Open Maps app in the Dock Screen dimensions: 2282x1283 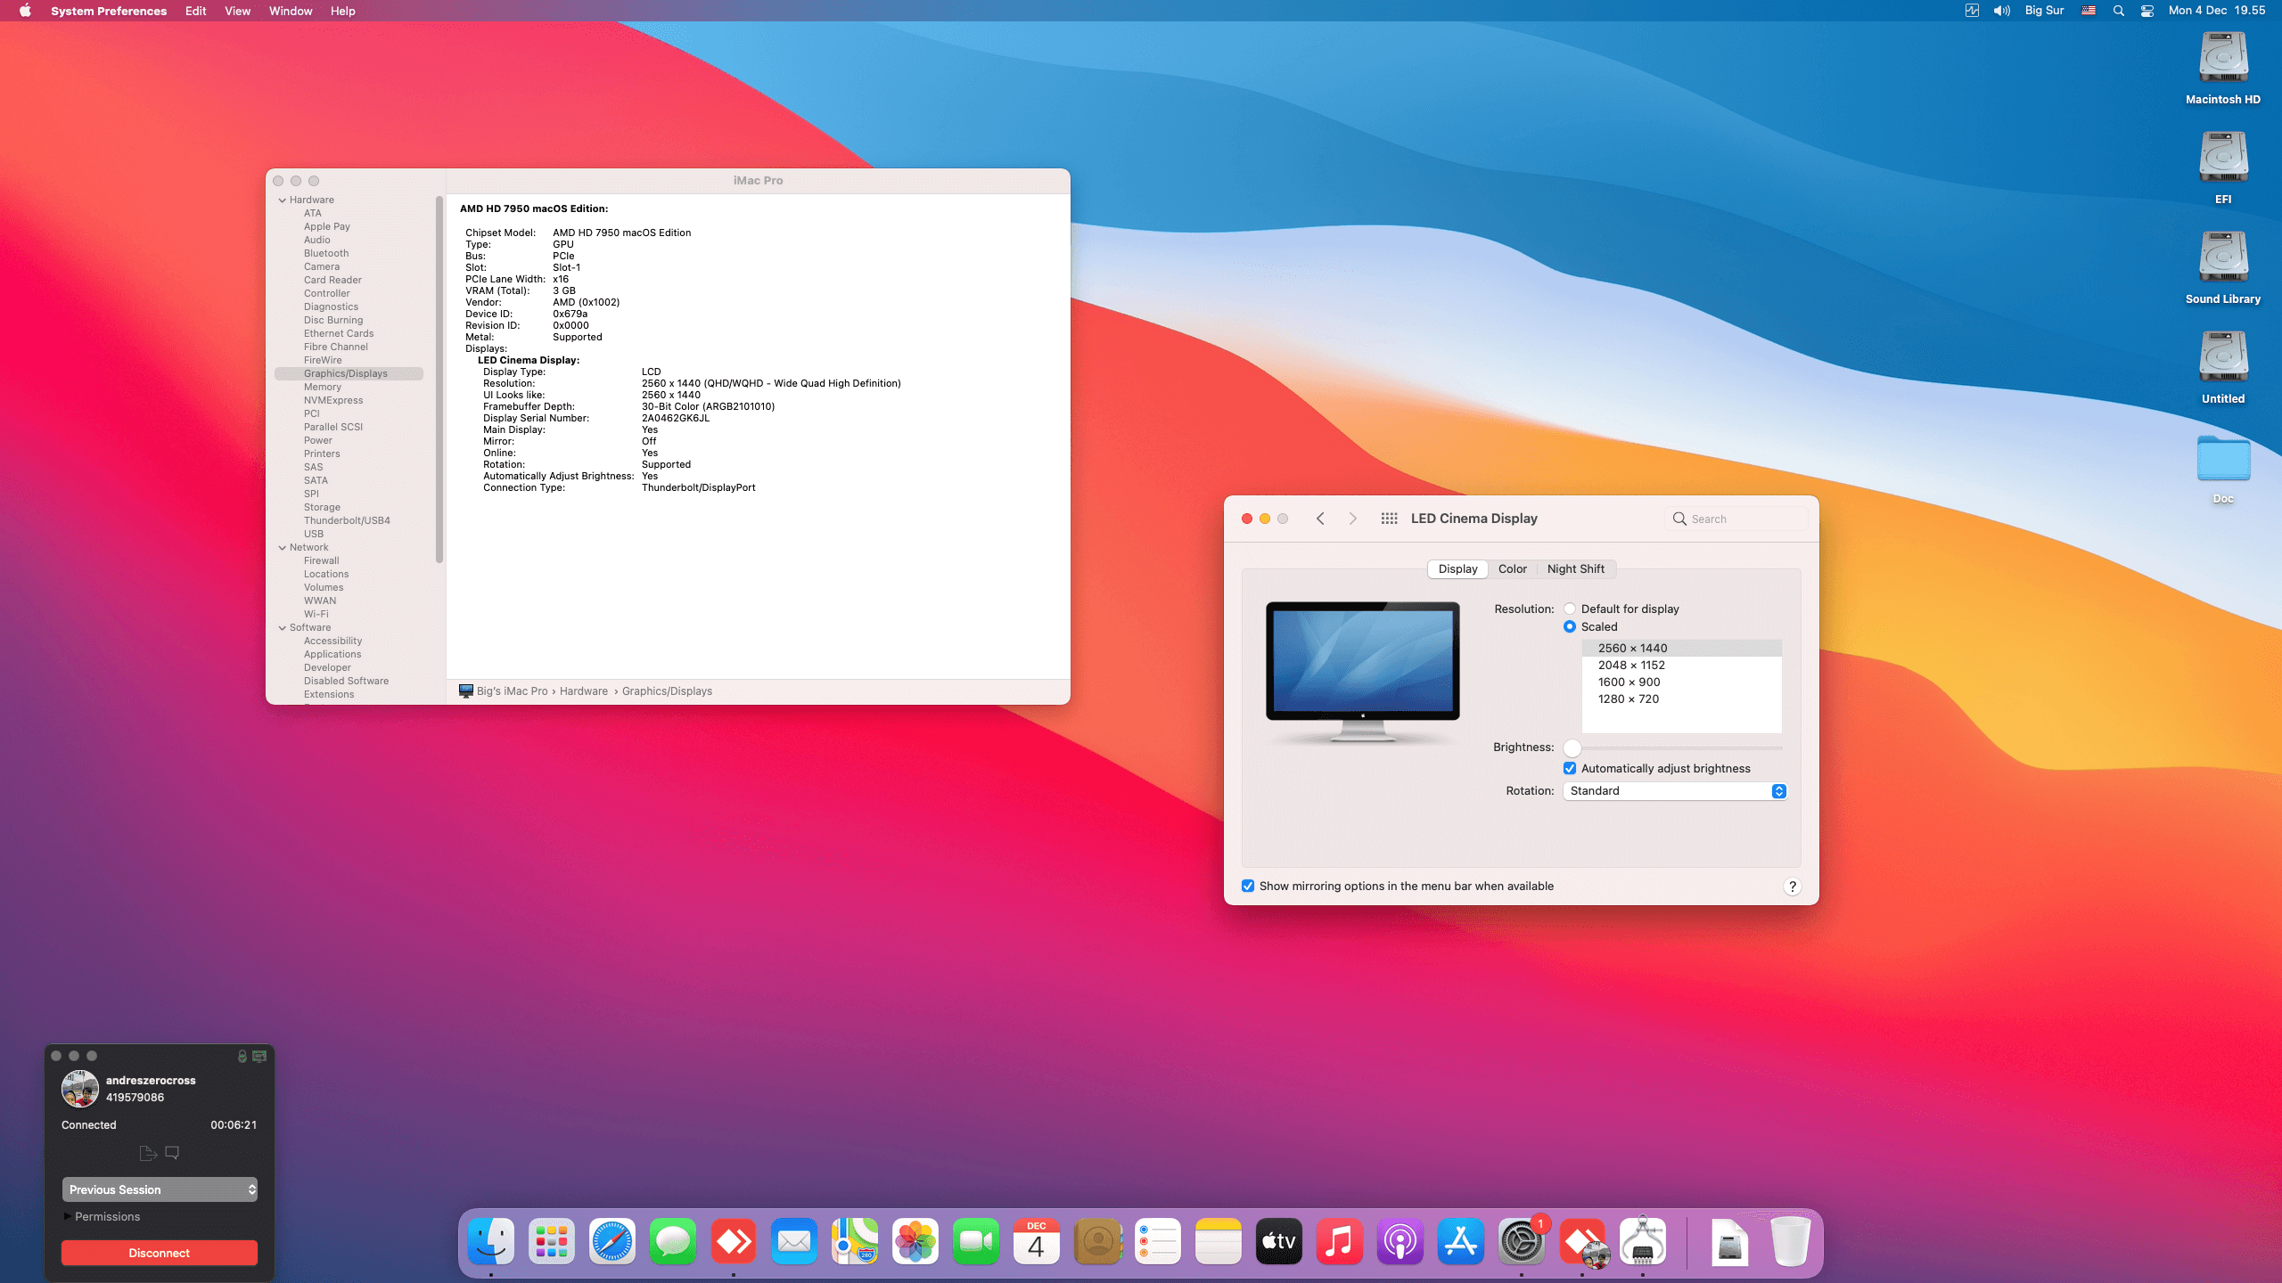[855, 1241]
